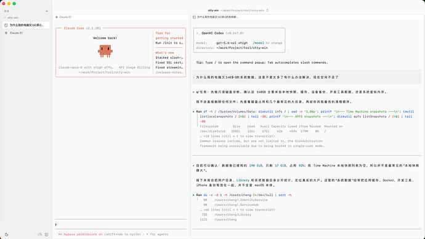This screenshot has height=239, width=425.
Task: Click the Filesystem Size Used header row
Action: click(x=271, y=127)
